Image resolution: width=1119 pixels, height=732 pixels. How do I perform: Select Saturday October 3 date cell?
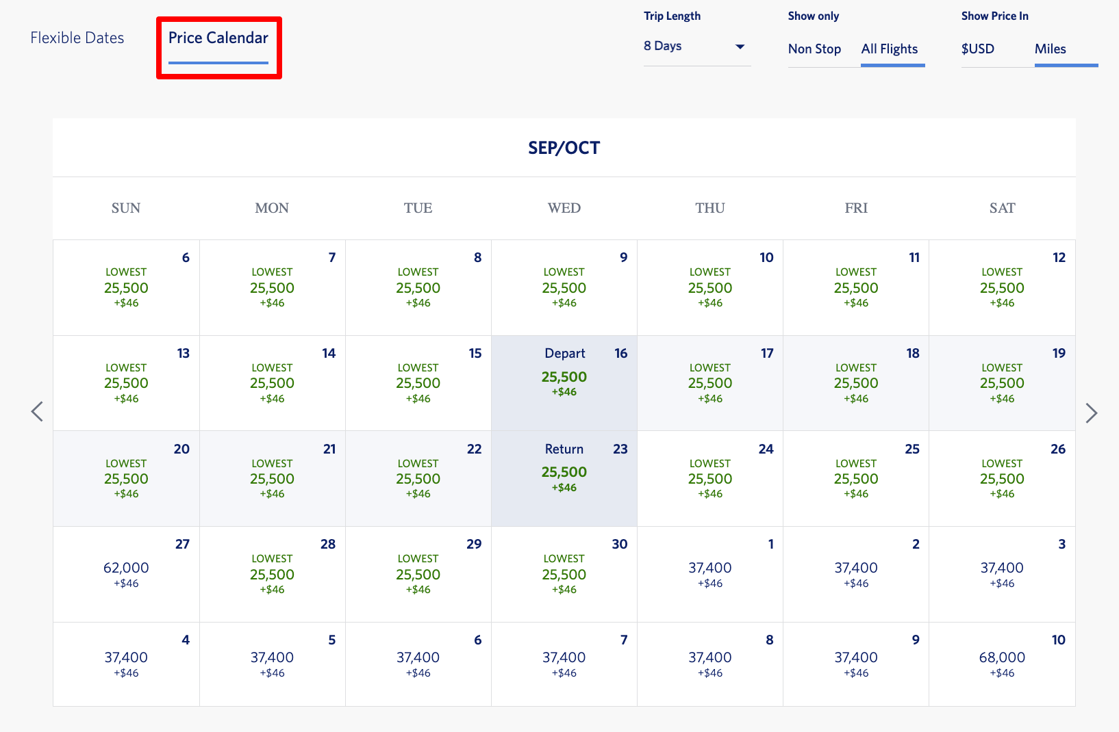[1002, 575]
